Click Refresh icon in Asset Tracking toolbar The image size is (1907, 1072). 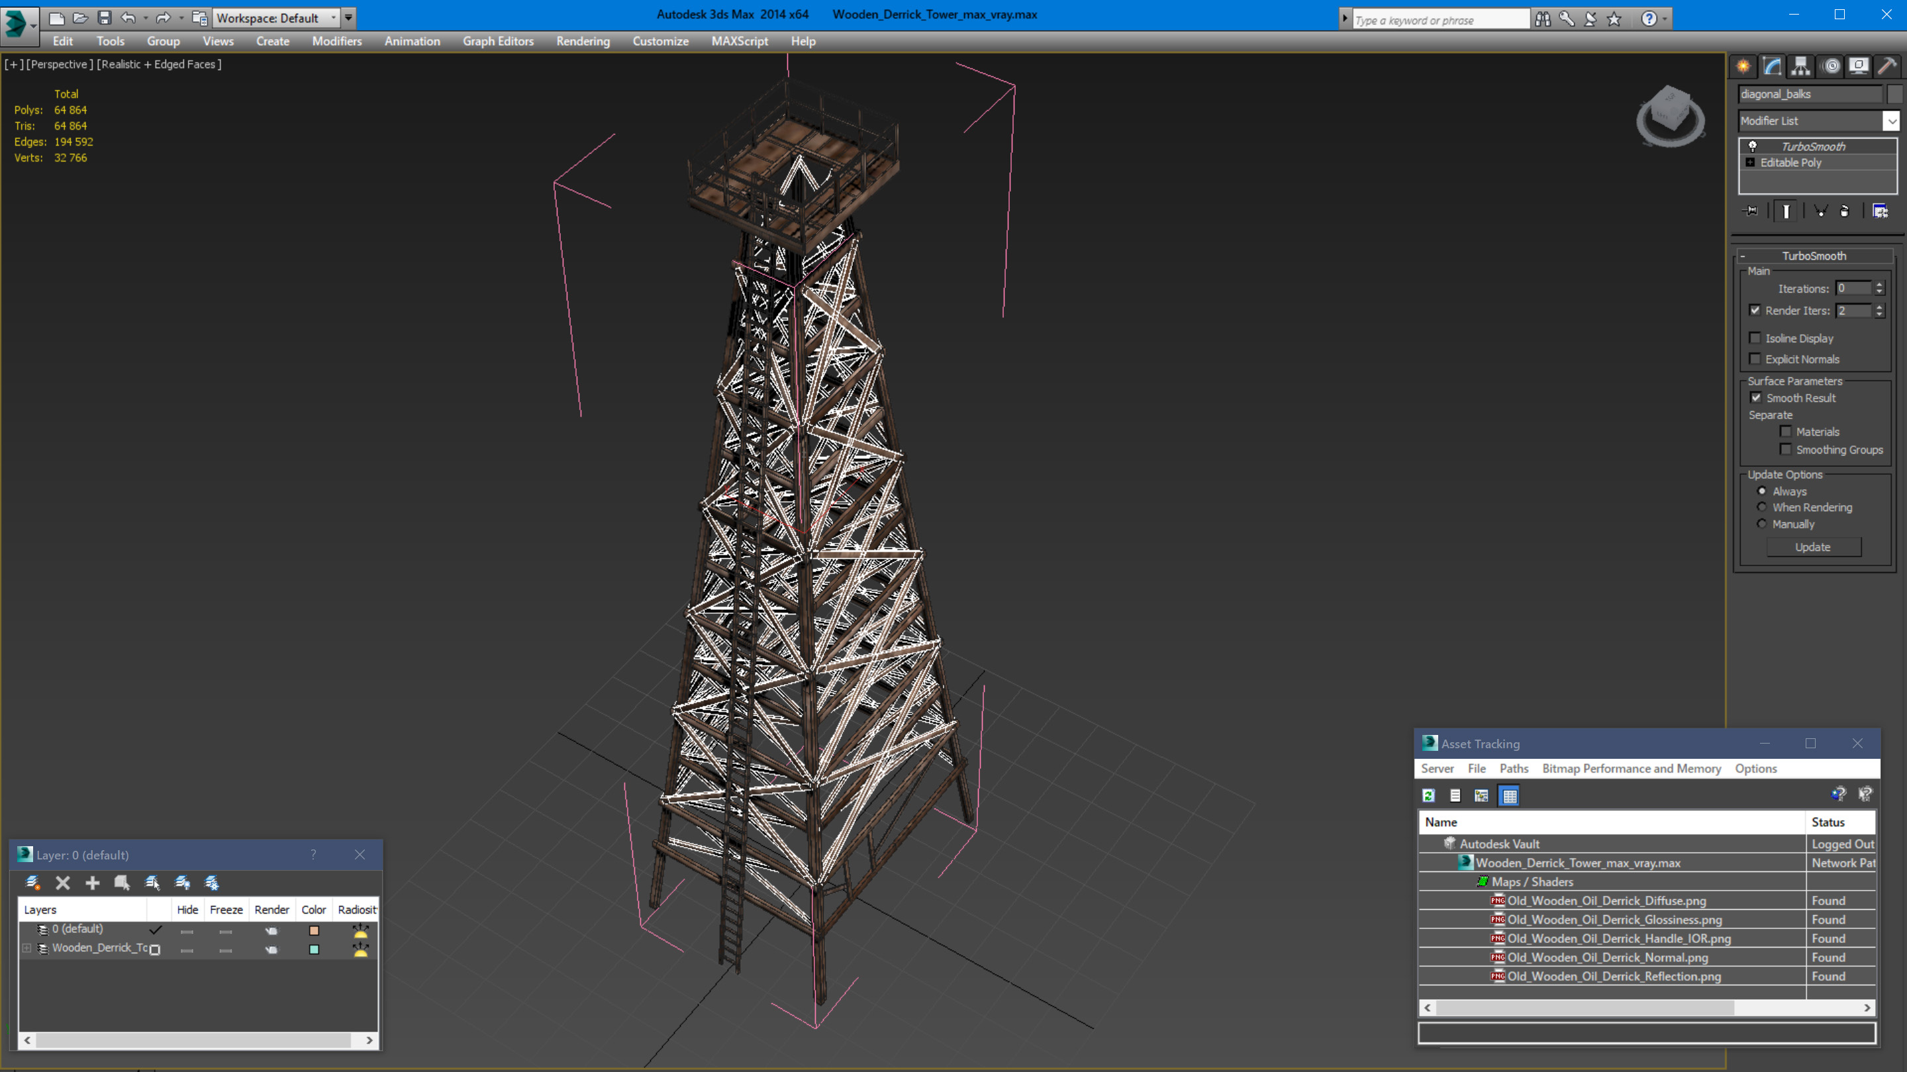click(1429, 795)
